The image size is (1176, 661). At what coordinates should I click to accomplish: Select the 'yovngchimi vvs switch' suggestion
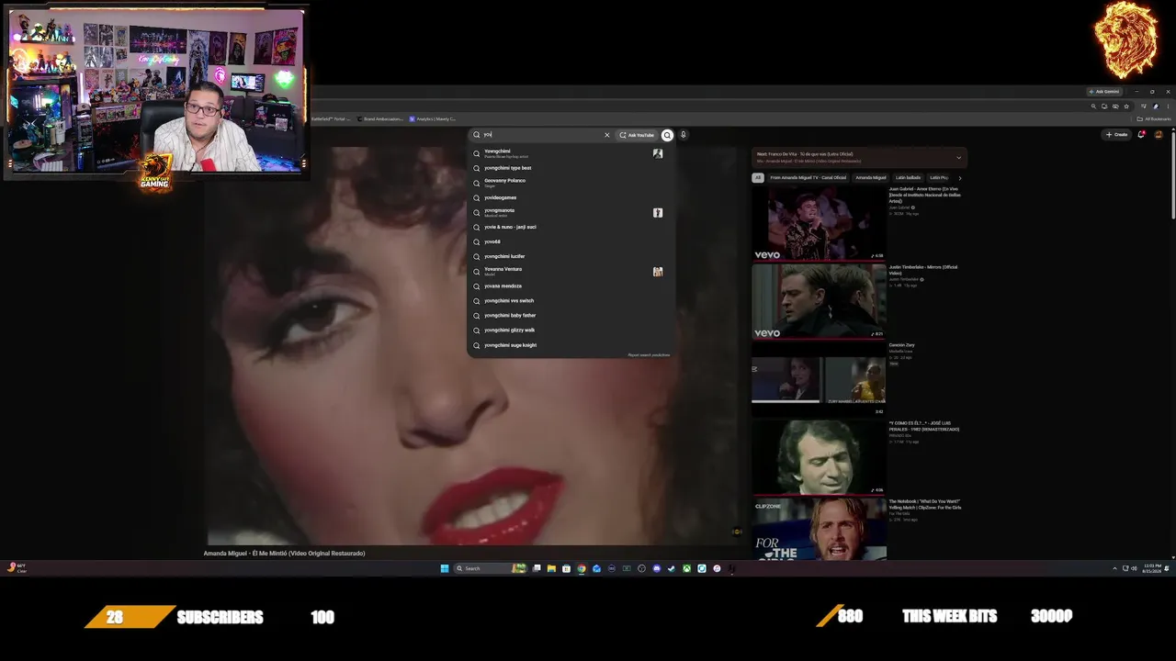(x=571, y=300)
